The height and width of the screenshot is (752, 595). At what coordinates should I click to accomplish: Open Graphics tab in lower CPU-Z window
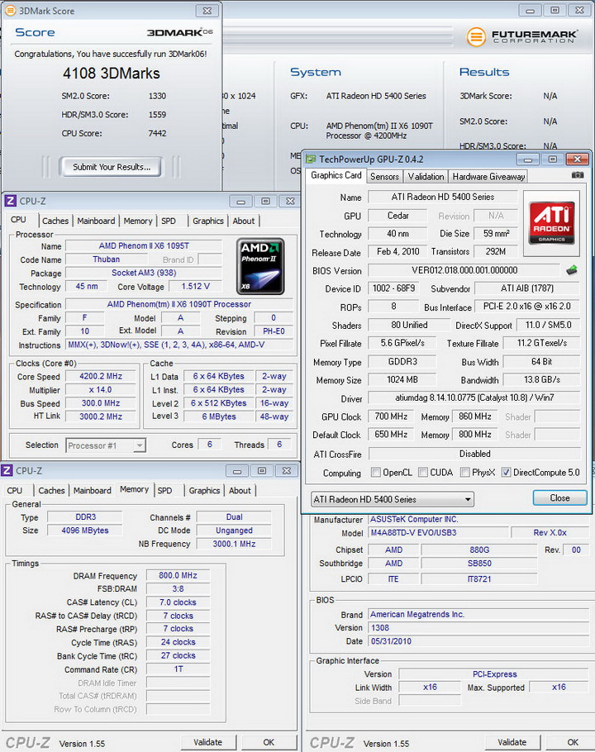tap(204, 491)
